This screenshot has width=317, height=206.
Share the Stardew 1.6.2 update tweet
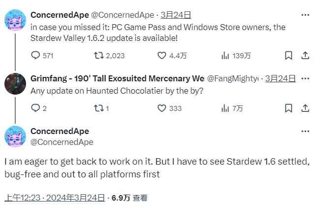(305, 56)
